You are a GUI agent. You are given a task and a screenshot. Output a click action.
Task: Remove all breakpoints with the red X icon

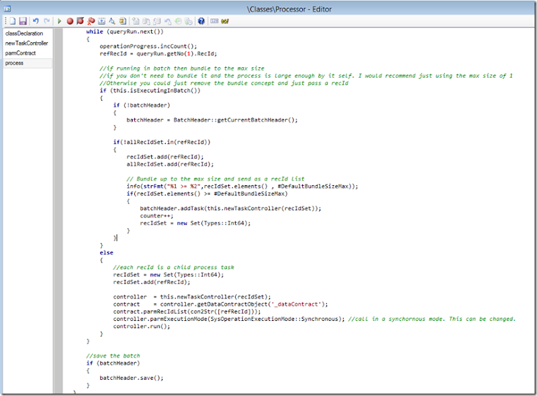[x=91, y=21]
